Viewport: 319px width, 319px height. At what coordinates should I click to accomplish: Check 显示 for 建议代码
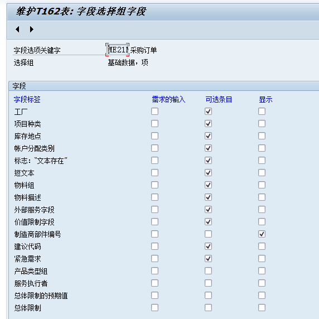coord(262,246)
